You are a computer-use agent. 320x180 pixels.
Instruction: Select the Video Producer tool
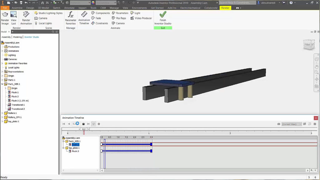pos(141,18)
